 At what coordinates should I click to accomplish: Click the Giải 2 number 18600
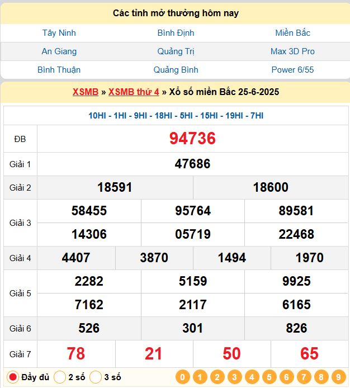(x=271, y=187)
